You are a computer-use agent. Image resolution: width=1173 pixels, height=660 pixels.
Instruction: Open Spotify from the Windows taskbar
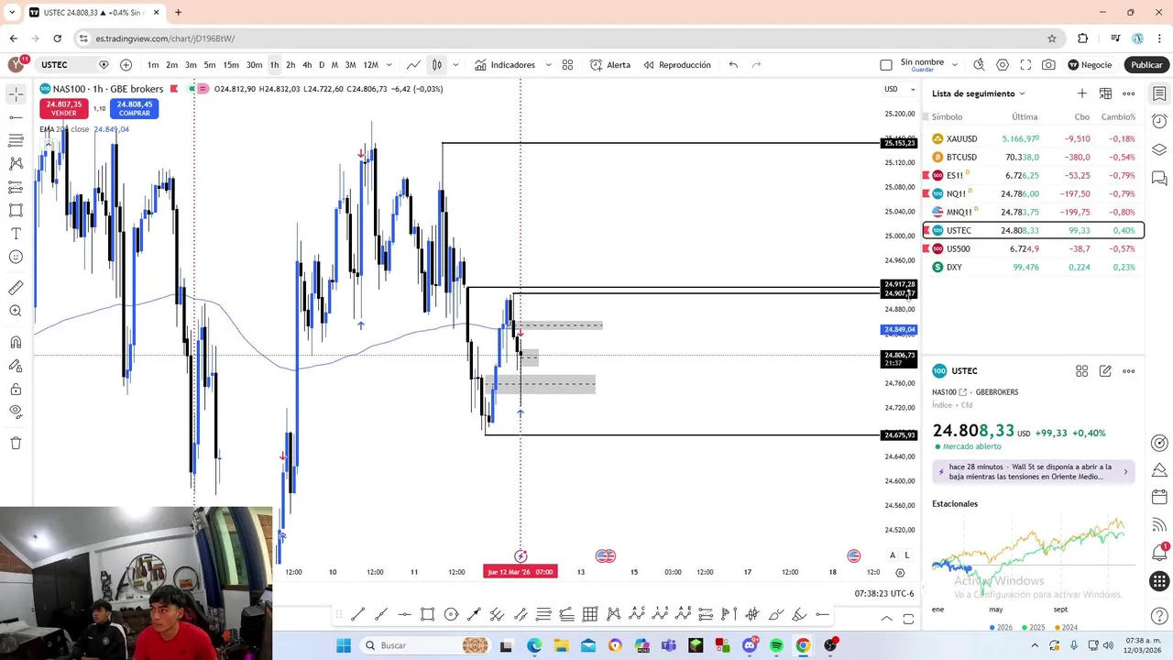[776, 645]
